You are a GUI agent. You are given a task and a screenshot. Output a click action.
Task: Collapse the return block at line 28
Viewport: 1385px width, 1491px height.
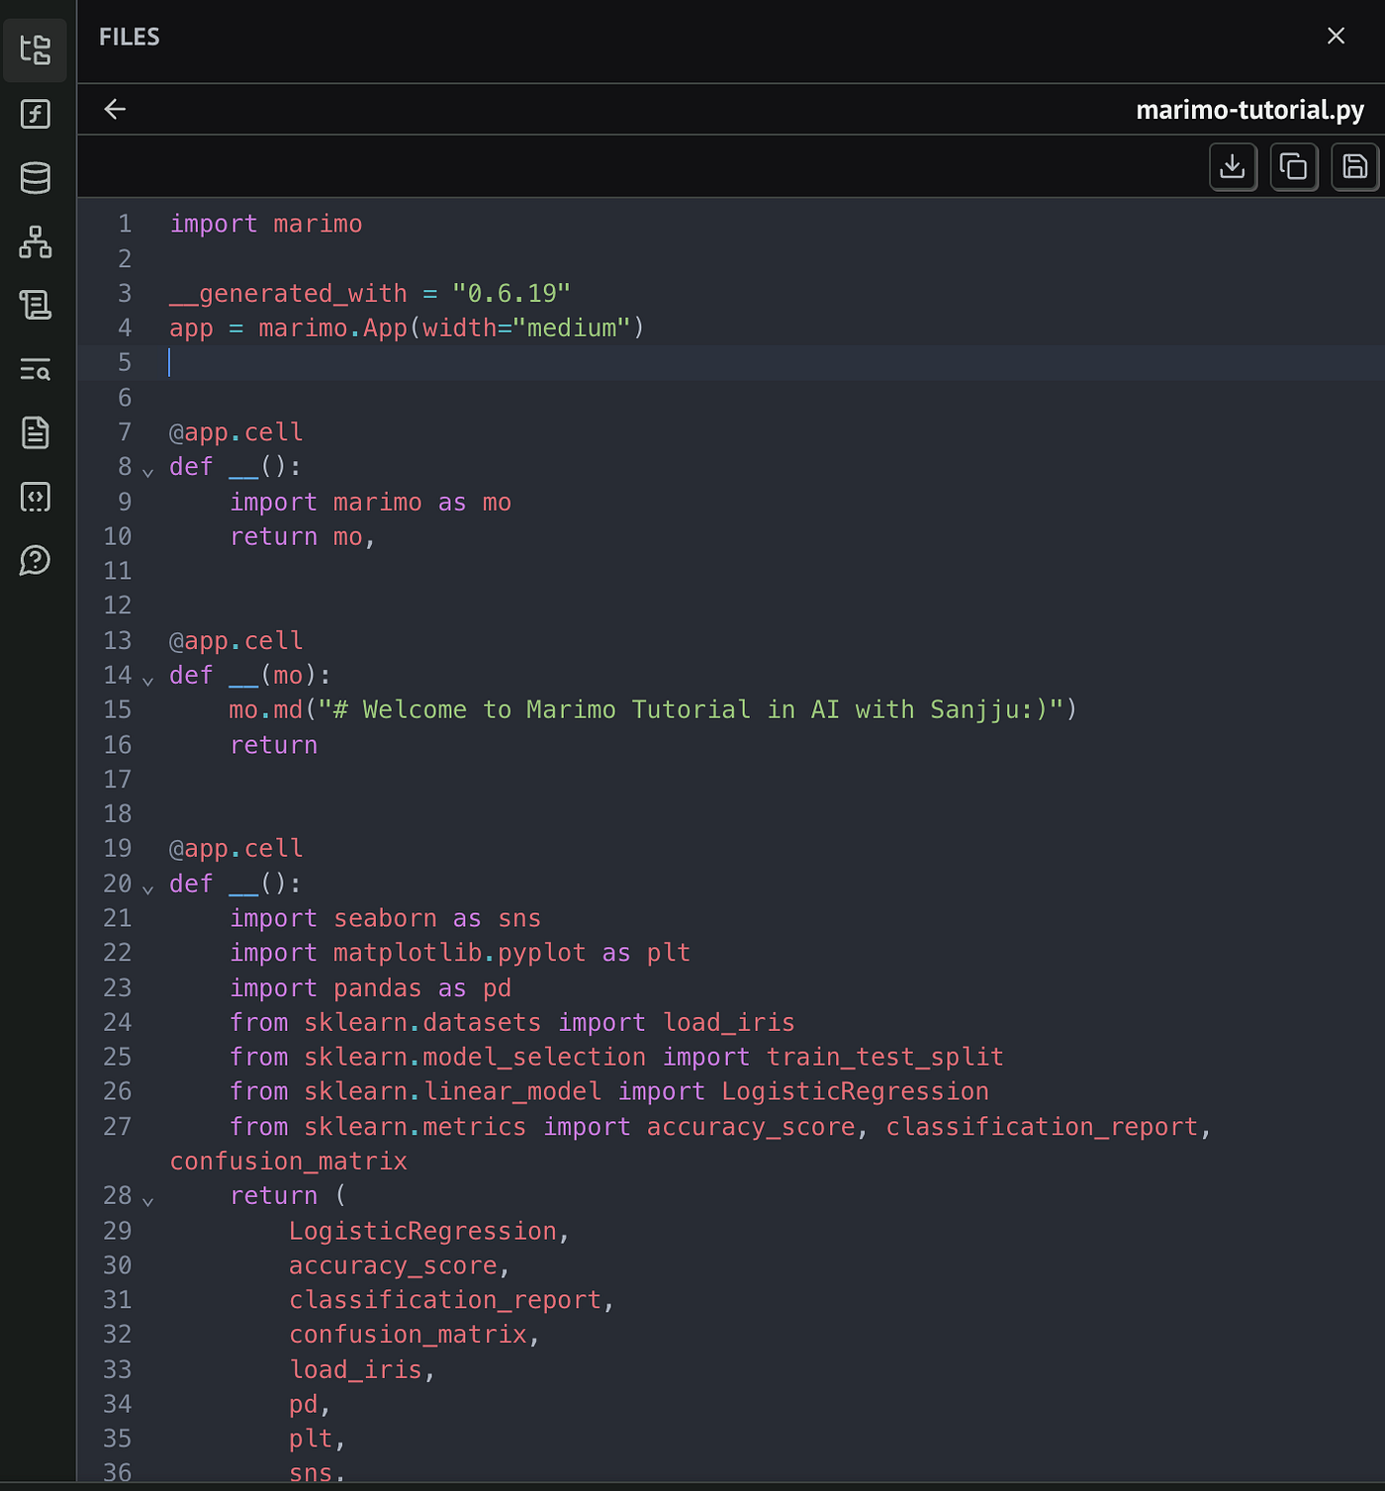click(148, 1201)
